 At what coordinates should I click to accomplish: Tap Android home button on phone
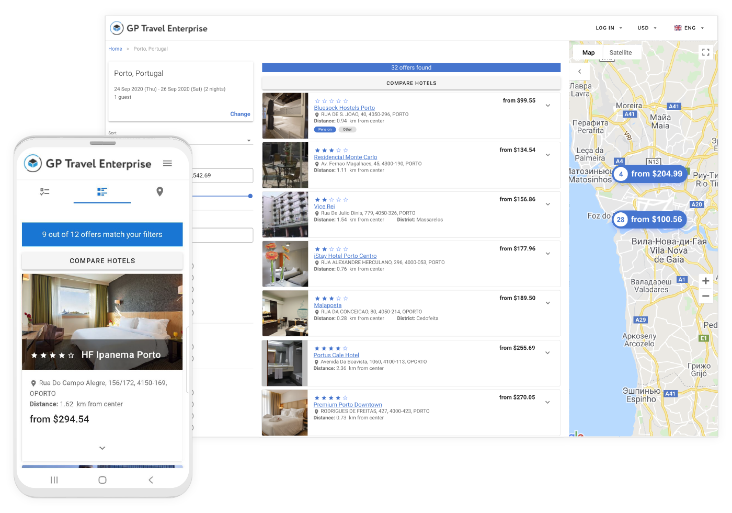[102, 480]
